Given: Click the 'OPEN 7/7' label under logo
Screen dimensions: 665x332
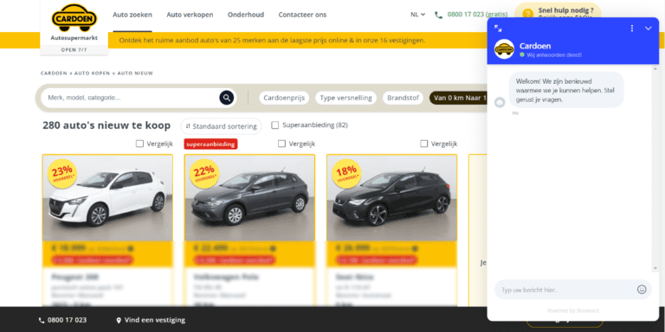Looking at the screenshot, I should point(74,49).
